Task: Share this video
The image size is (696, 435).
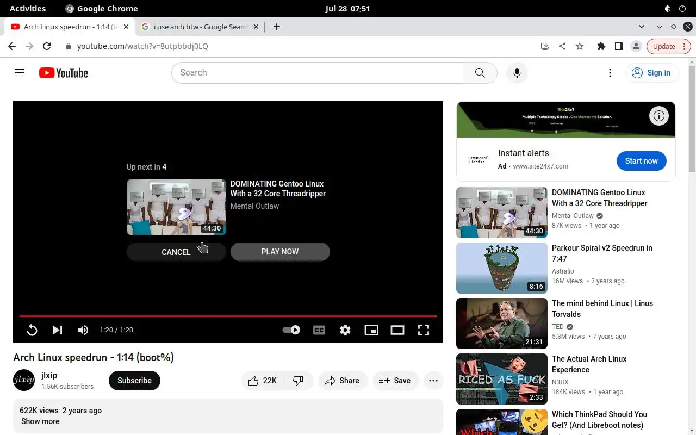Action: tap(342, 381)
